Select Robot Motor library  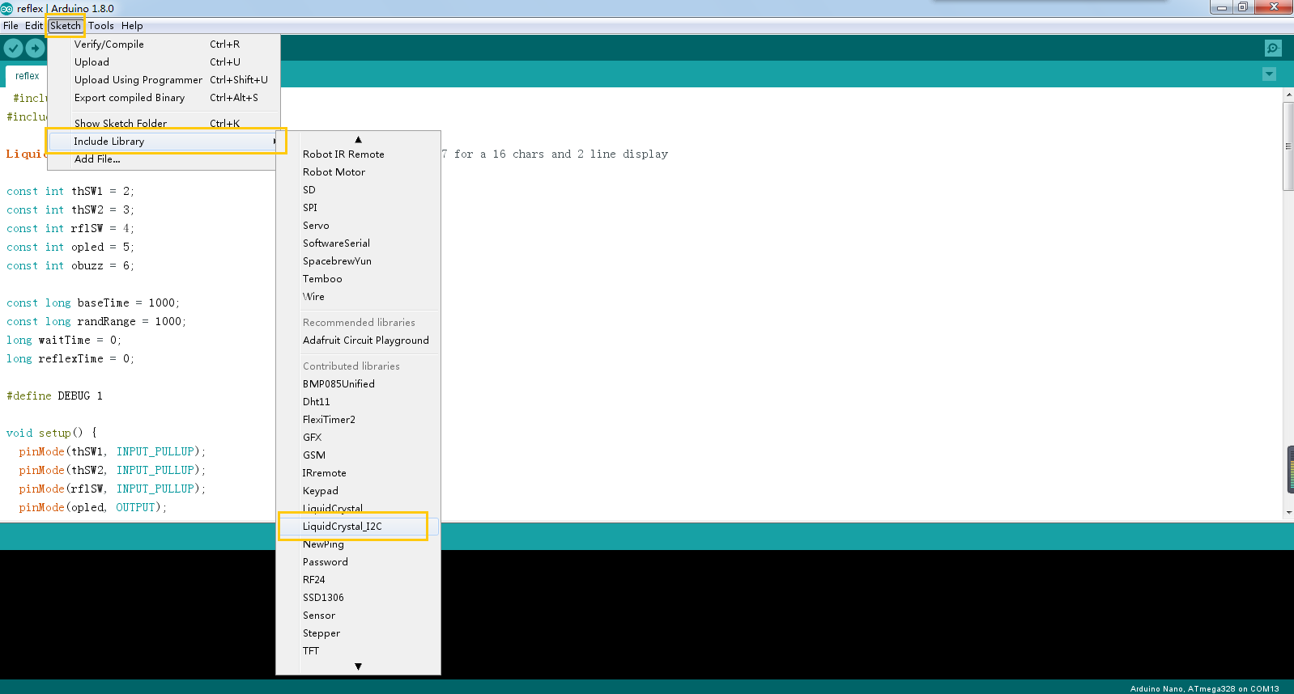(358, 172)
